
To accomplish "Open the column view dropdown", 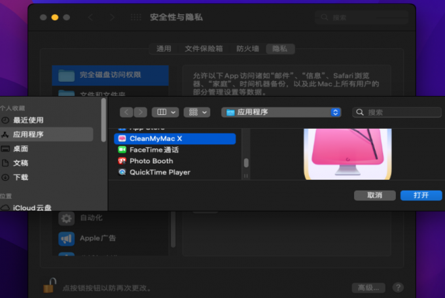I will coord(166,112).
